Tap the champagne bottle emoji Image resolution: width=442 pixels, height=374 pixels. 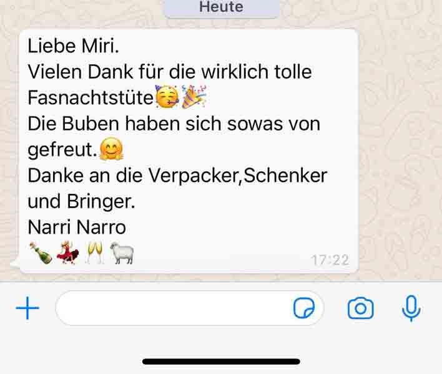tap(41, 252)
